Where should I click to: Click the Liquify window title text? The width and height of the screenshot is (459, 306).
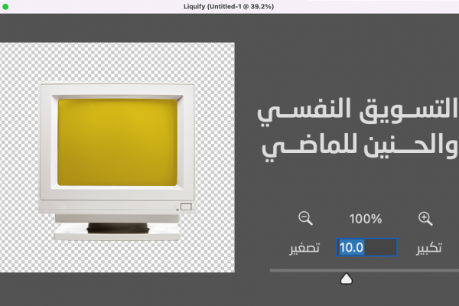229,6
